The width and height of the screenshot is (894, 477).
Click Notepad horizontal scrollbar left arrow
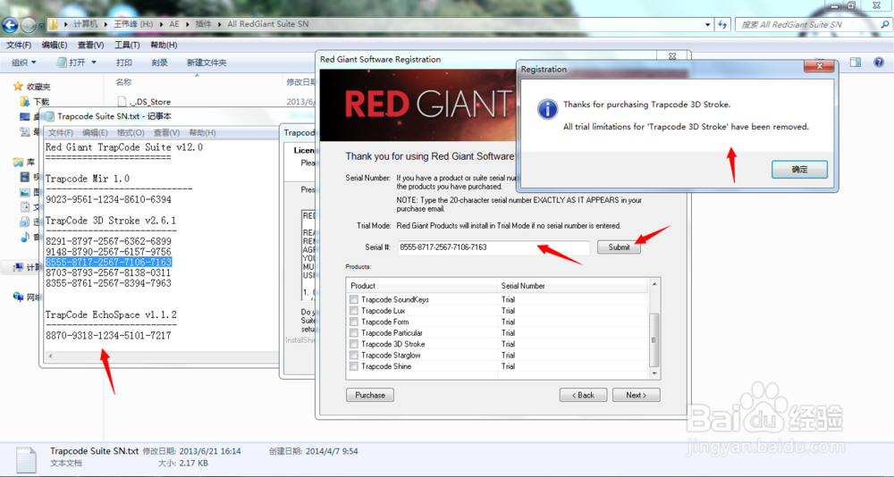point(50,356)
